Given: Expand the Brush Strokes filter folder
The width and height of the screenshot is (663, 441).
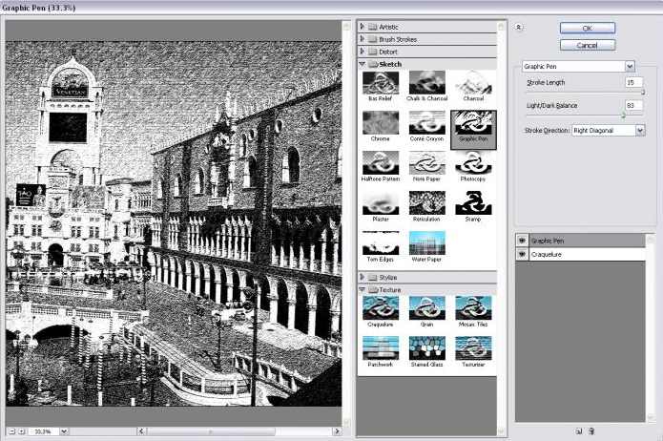Looking at the screenshot, I should click(362, 39).
